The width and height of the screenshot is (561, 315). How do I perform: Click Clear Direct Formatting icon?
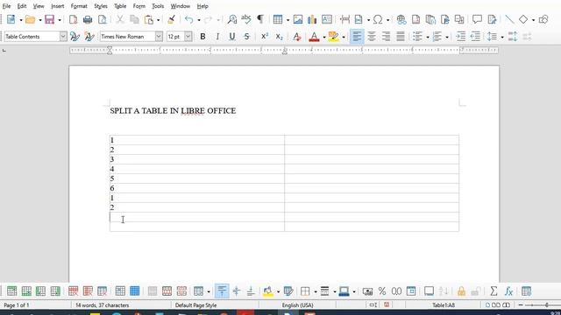coord(296,37)
